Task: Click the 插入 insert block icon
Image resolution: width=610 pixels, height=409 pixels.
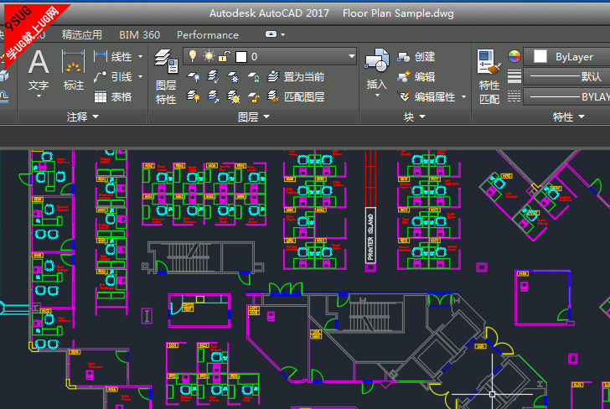Action: tap(376, 60)
